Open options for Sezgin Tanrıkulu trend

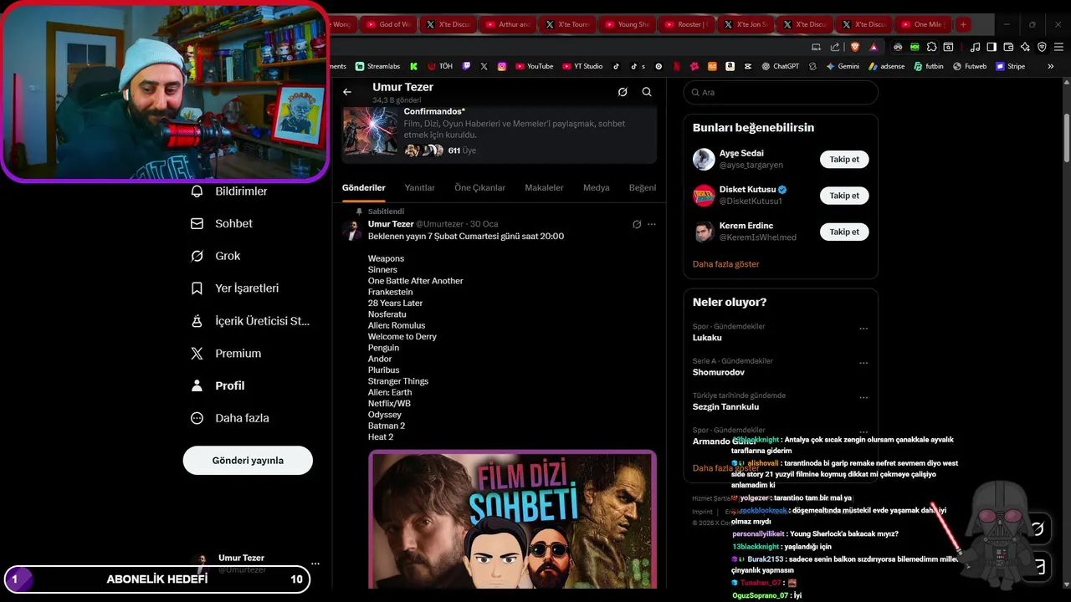(863, 398)
